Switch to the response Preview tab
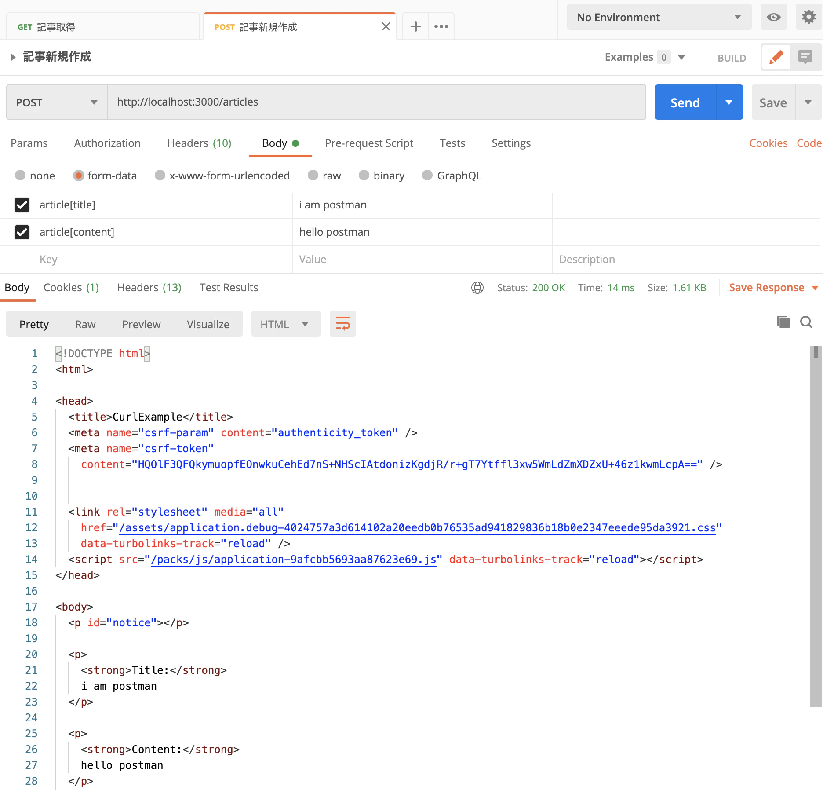Image resolution: width=823 pixels, height=790 pixels. [x=142, y=325]
